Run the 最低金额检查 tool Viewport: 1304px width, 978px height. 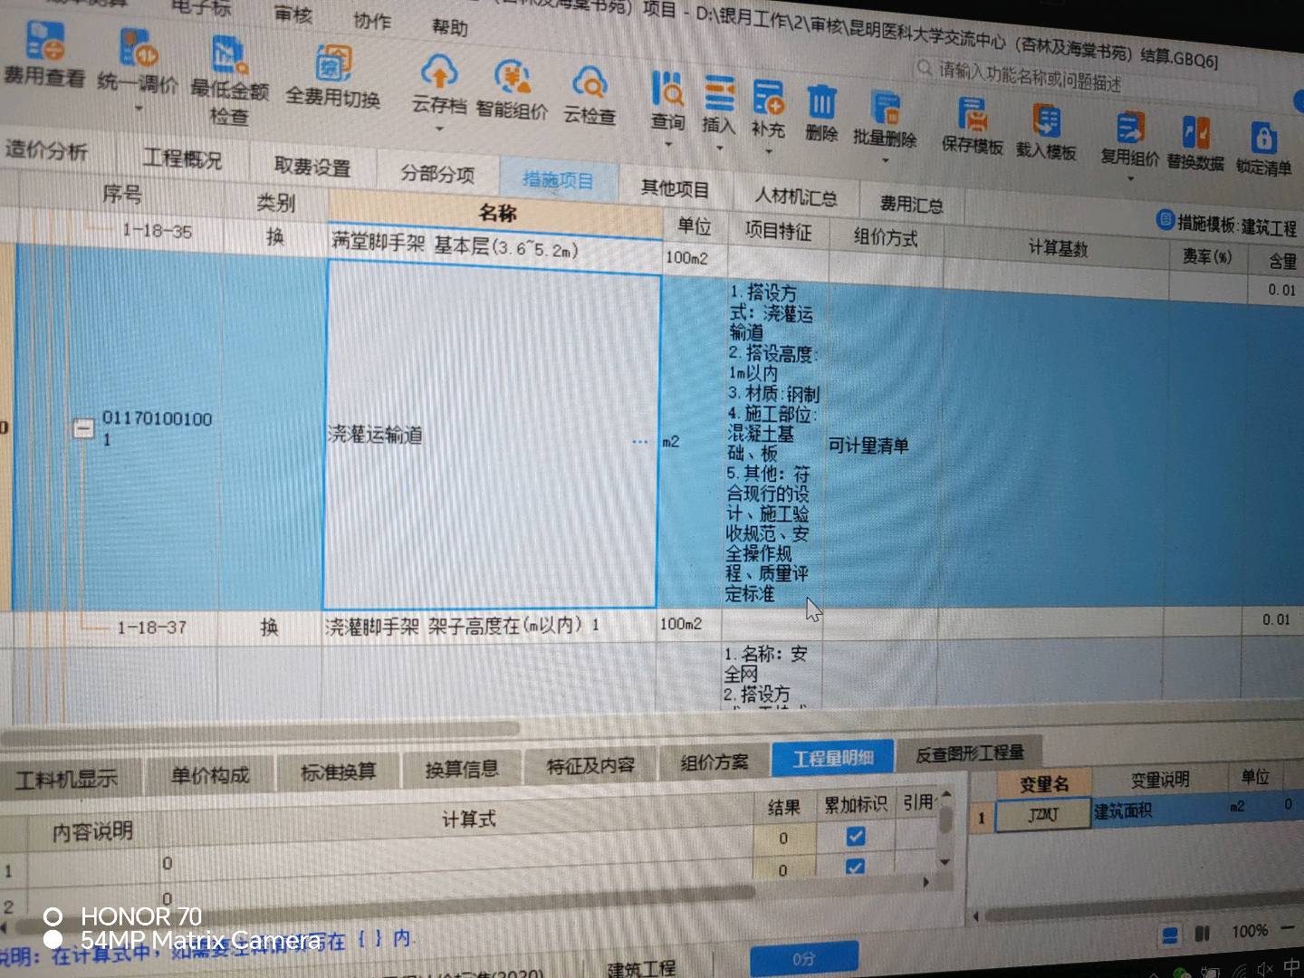230,80
